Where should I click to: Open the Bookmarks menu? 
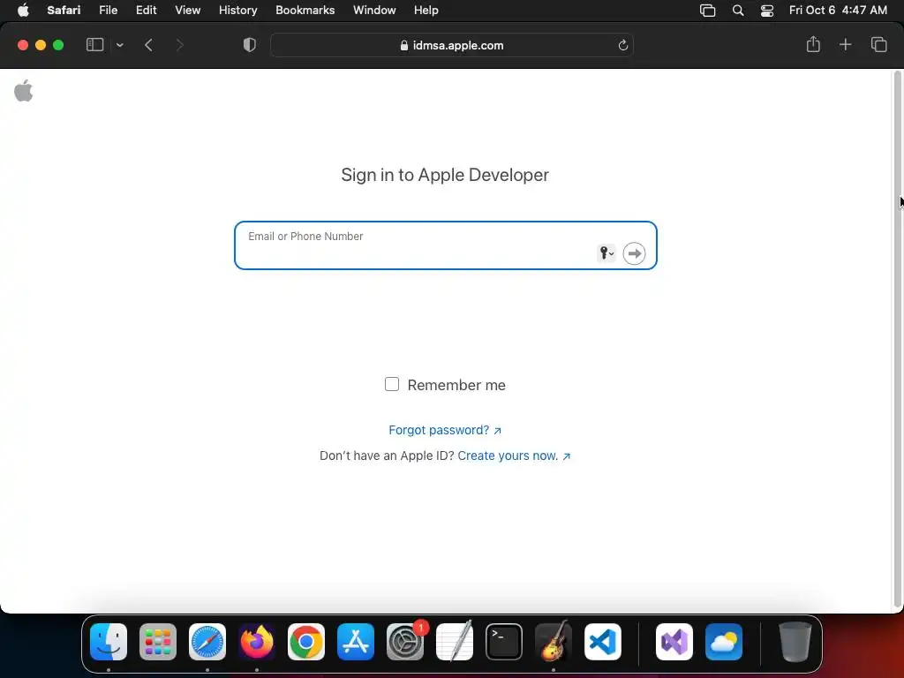pos(305,10)
